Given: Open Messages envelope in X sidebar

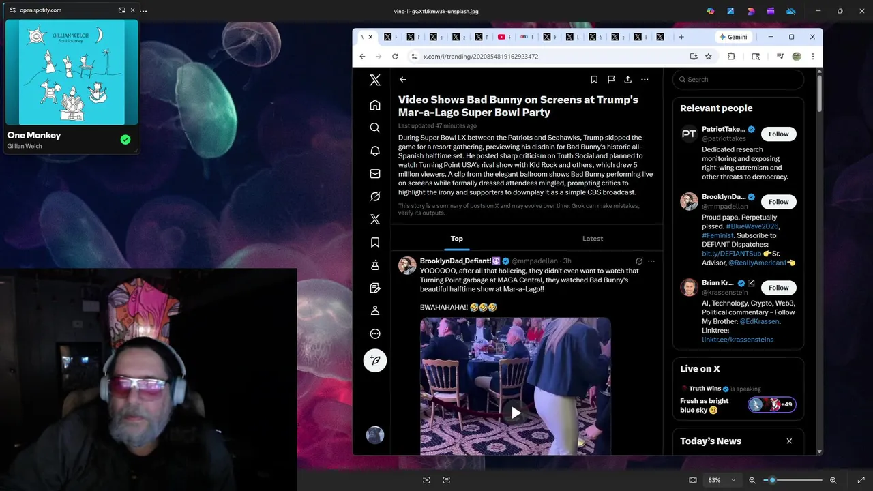Looking at the screenshot, I should (375, 174).
